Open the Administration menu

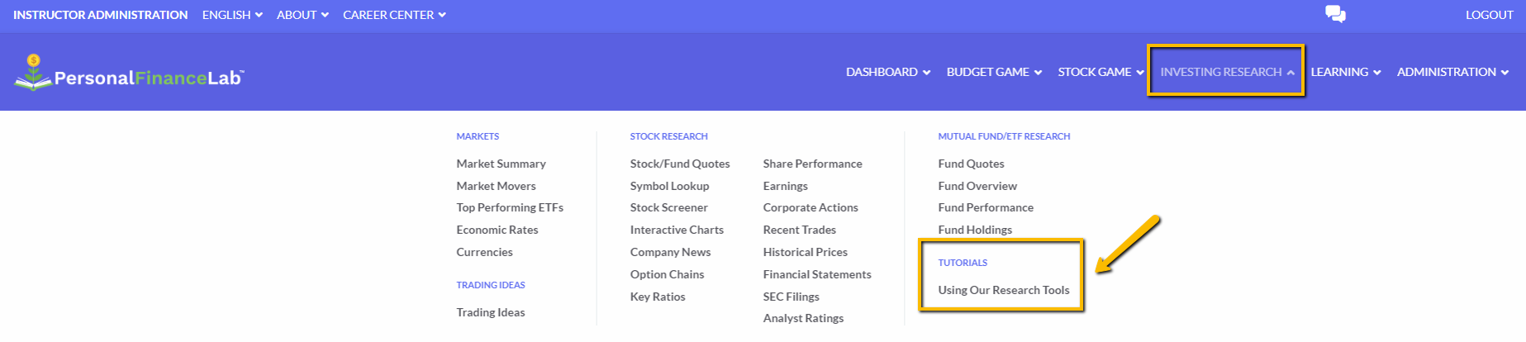[1452, 72]
